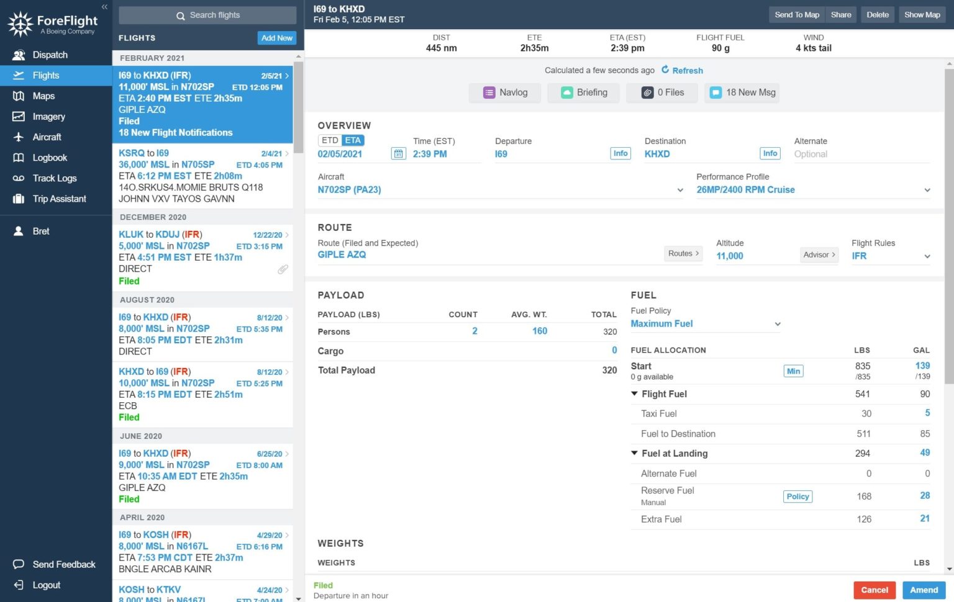Collapse the left sidebar with the chevron icon
Screen dimensions: 954x602
coord(104,6)
